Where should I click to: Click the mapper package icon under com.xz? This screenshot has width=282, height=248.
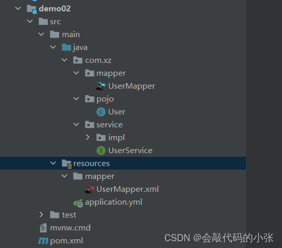pyautogui.click(x=90, y=73)
